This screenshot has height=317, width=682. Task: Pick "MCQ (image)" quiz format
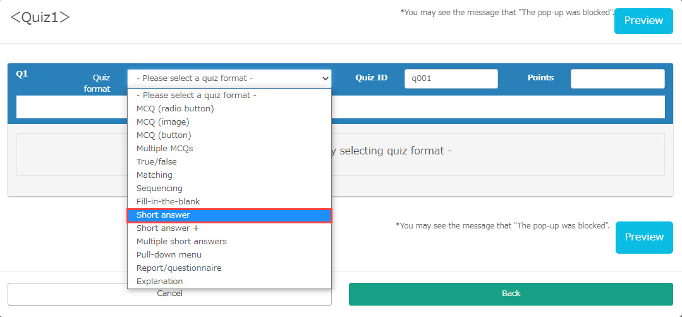(x=163, y=122)
